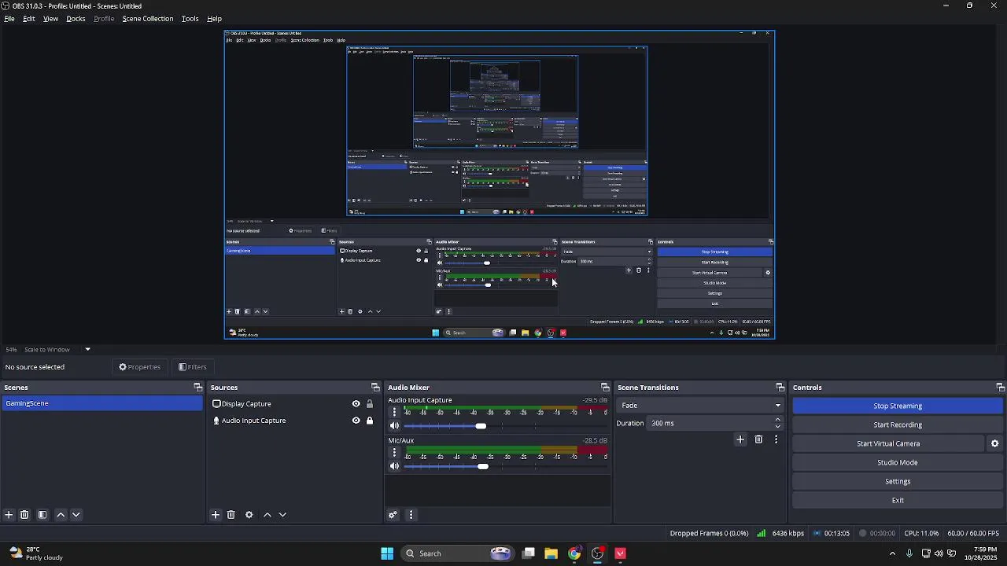Open advanced audio properties gear icon
The image size is (1007, 566).
point(393,515)
